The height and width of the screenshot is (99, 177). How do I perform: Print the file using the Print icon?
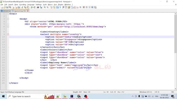(19, 7)
